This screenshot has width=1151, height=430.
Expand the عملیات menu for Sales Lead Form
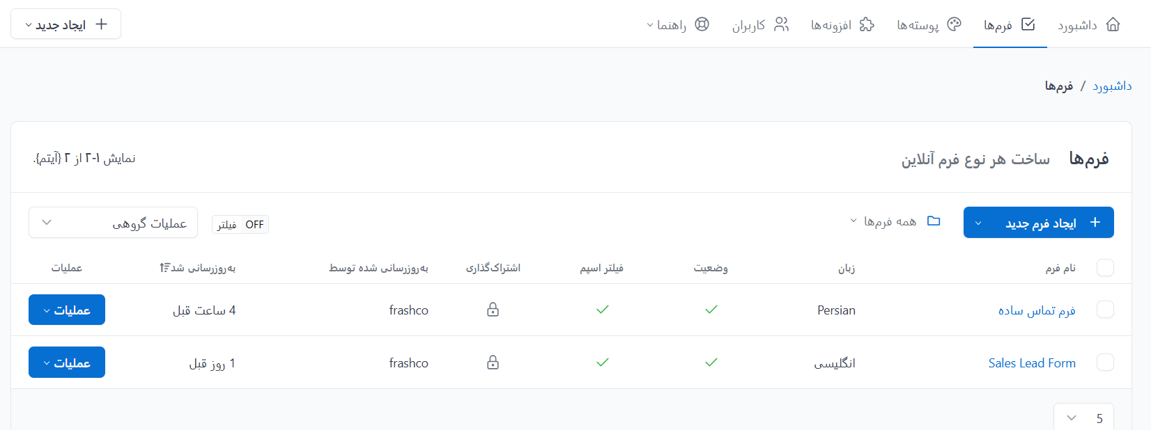click(67, 363)
